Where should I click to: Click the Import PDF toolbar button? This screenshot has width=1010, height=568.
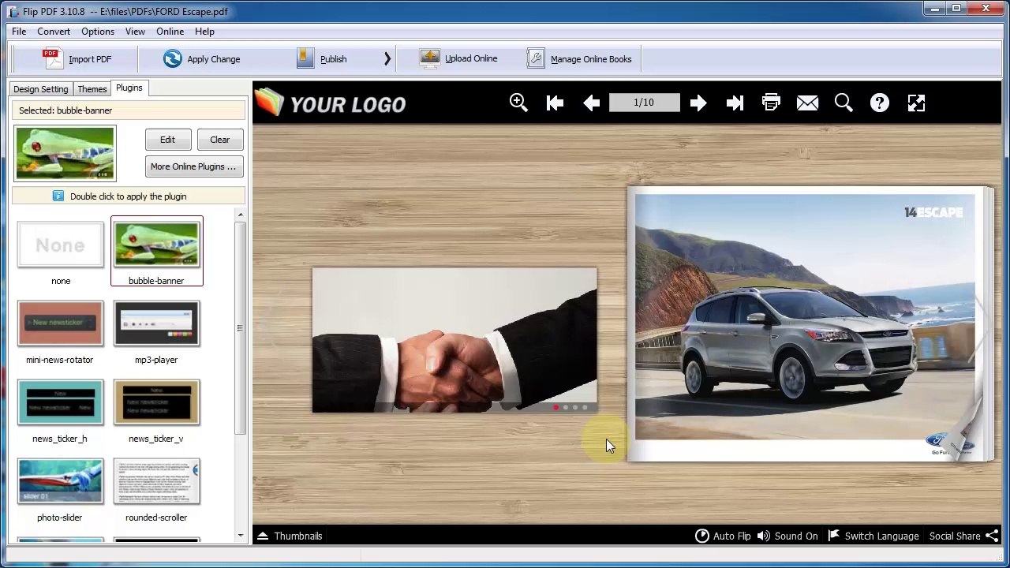77,59
